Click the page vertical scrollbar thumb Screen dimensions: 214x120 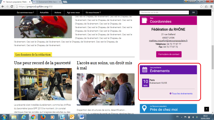coord(213,57)
